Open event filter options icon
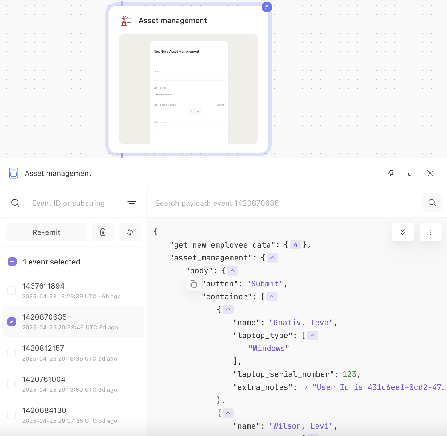Screen dimensions: 447x436 [x=132, y=203]
